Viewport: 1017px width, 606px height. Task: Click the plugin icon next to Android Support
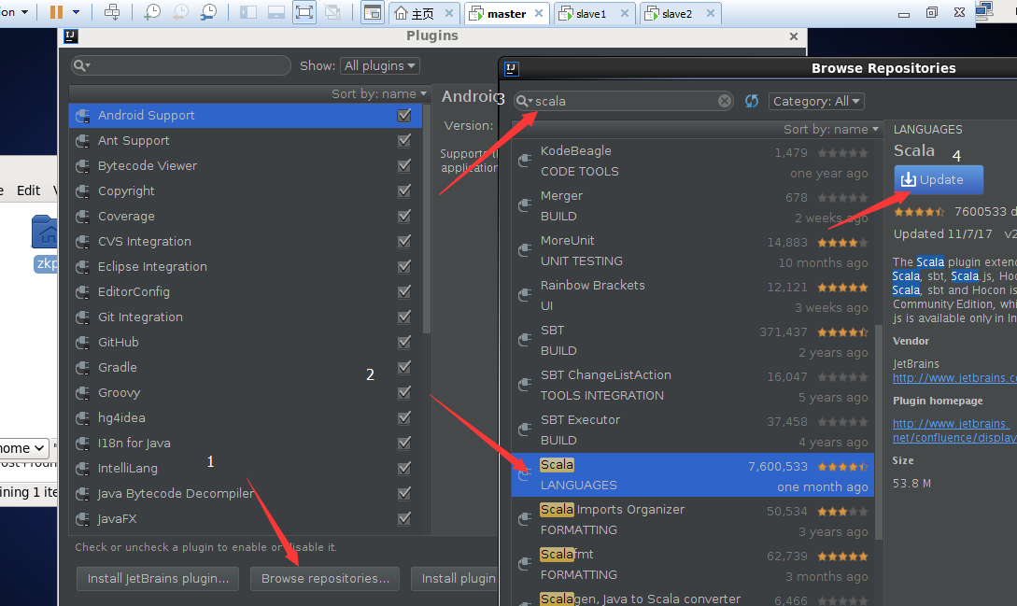82,116
